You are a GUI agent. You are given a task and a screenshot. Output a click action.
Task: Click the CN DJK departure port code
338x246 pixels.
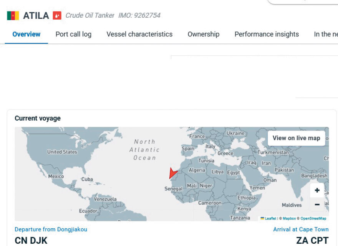31,241
